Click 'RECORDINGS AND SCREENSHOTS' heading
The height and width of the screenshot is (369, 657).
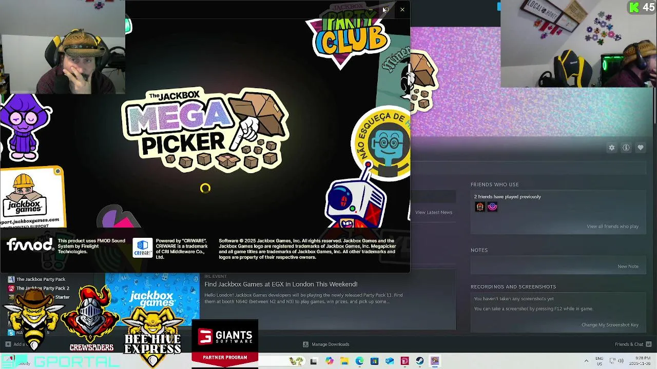513,287
